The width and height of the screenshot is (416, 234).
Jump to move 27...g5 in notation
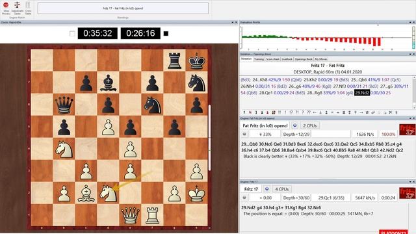[x=387, y=86]
